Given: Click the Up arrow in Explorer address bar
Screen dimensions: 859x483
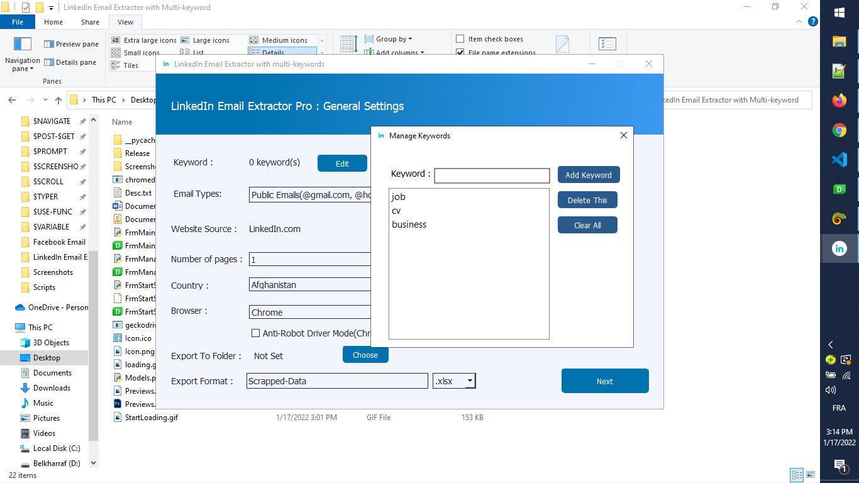Looking at the screenshot, I should pos(58,99).
